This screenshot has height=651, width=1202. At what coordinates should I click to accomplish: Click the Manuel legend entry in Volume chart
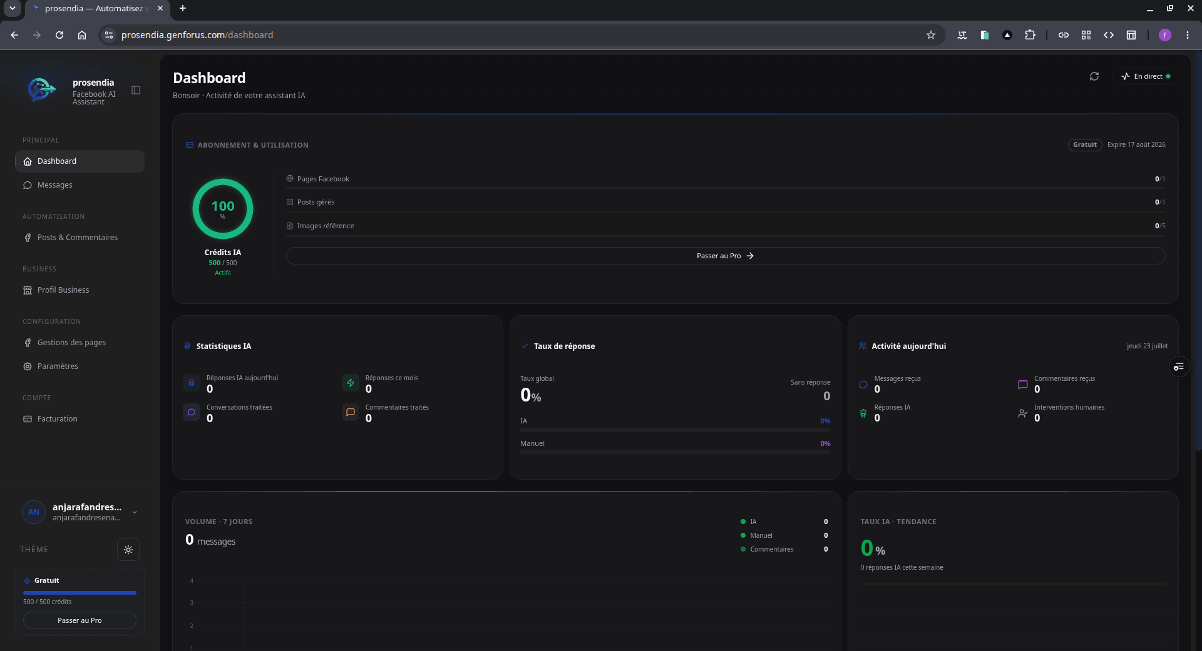pyautogui.click(x=784, y=535)
